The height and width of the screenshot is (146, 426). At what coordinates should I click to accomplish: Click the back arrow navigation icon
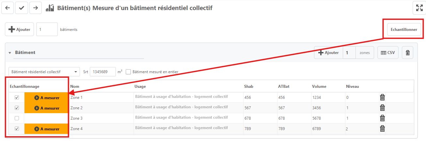(x=8, y=8)
